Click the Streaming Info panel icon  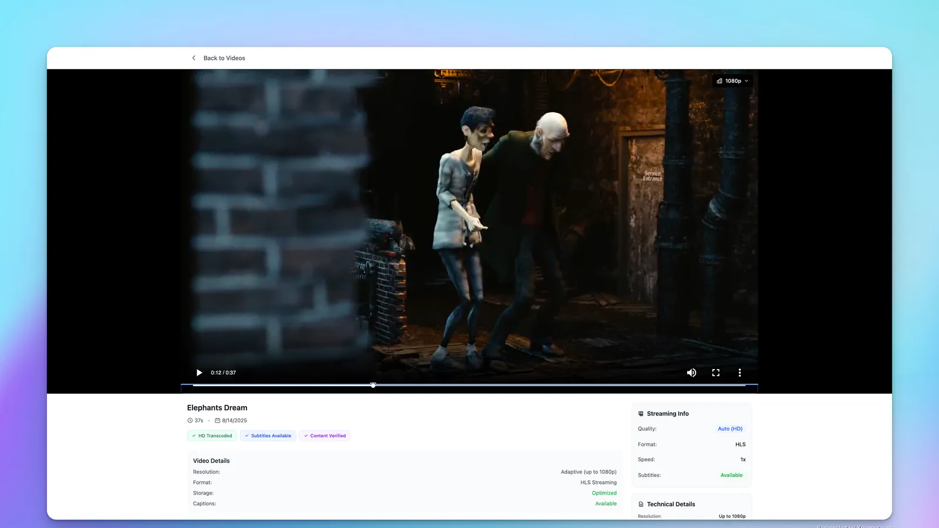click(641, 414)
